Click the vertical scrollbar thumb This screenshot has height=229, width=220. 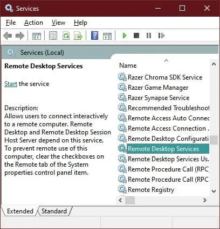[214, 140]
